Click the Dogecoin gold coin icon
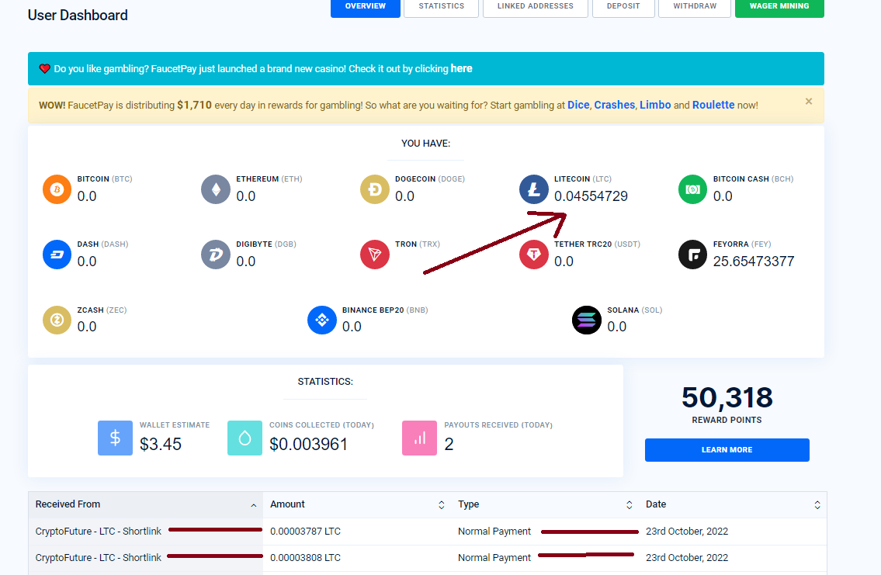The height and width of the screenshot is (575, 881). (x=375, y=189)
